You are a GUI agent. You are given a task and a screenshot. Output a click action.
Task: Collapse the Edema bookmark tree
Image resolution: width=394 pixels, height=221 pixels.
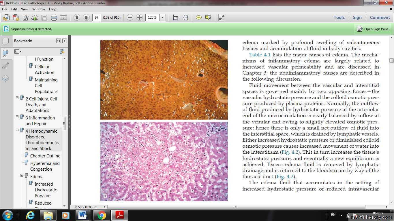[x=22, y=175]
